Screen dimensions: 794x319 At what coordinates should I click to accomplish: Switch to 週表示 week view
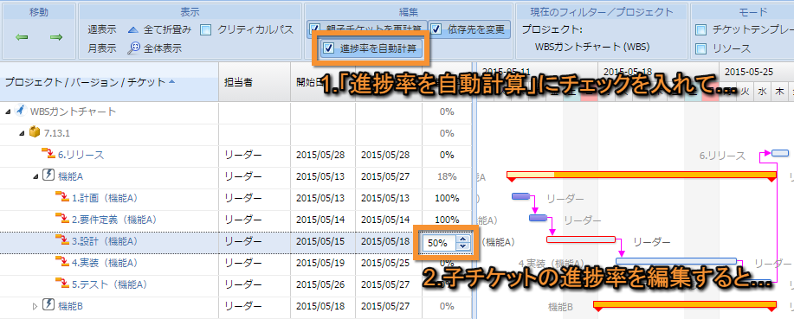102,30
